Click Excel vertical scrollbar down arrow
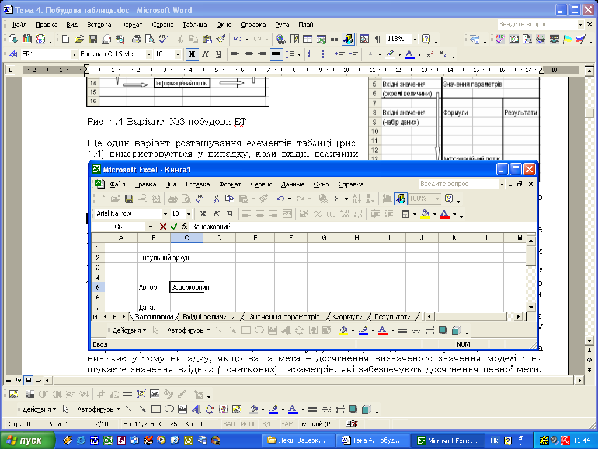598x449 pixels. pyautogui.click(x=531, y=307)
